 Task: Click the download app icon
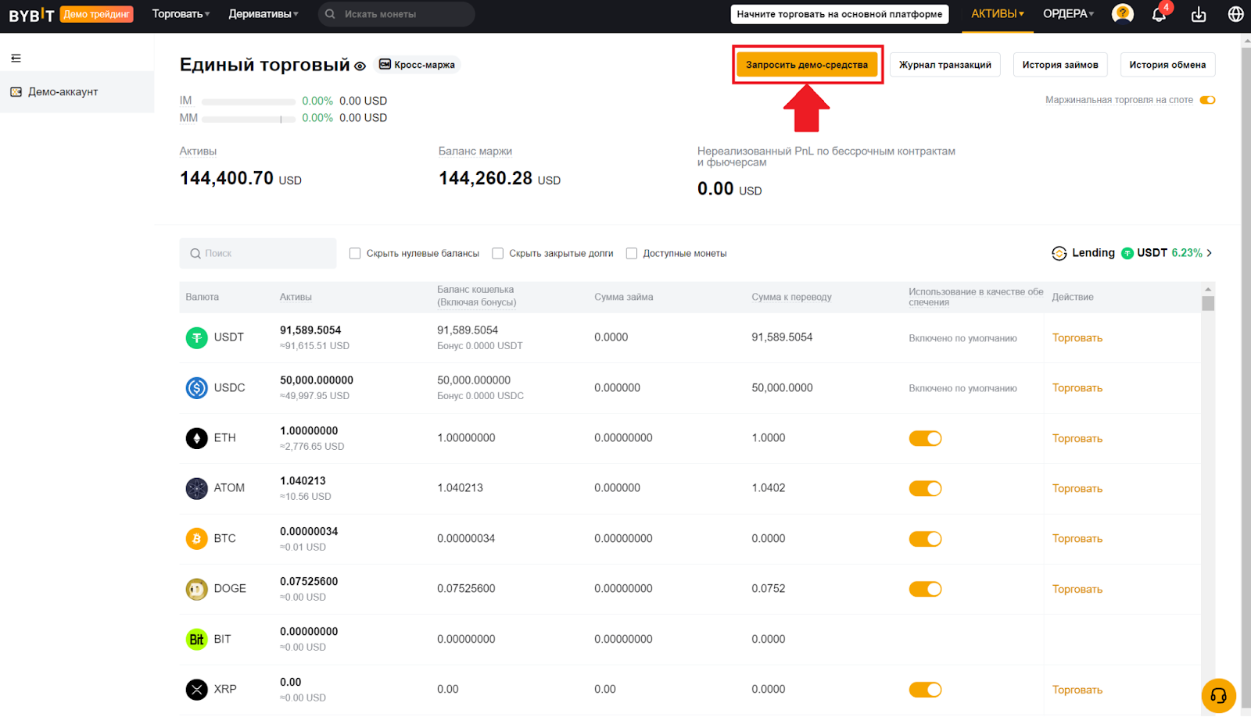1198,15
